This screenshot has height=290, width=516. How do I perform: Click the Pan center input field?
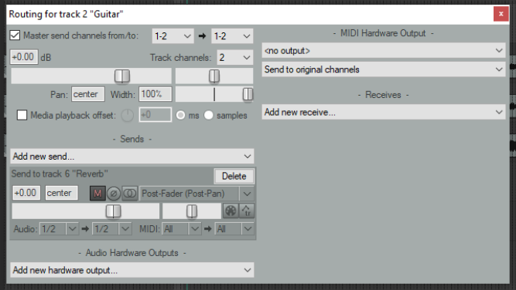click(88, 94)
